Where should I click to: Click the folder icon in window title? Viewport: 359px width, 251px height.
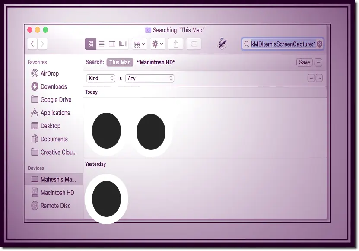pos(148,30)
